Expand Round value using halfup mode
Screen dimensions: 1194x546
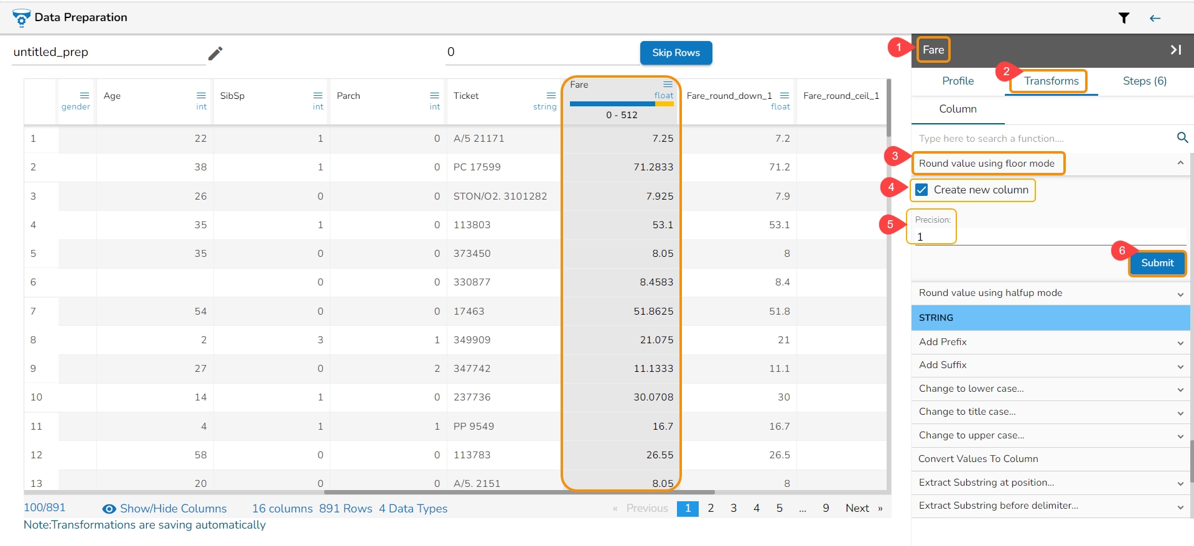pos(1180,294)
